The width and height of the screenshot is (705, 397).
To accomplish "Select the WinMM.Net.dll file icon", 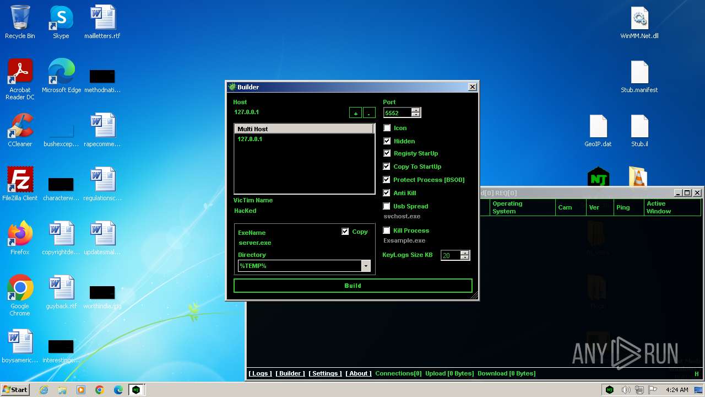I will [x=639, y=22].
